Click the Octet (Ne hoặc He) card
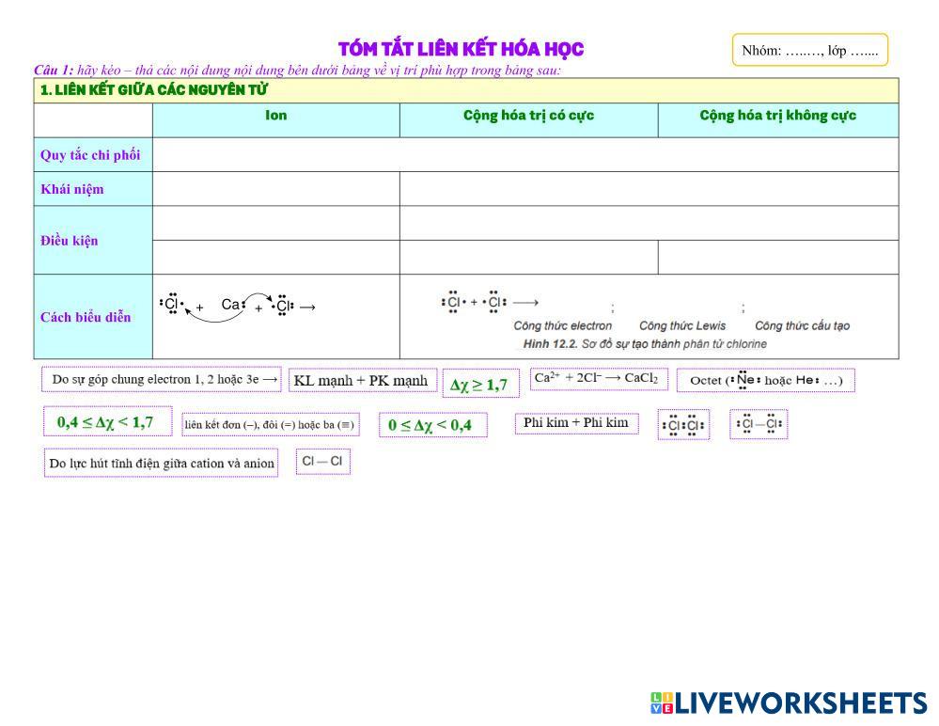Image resolution: width=939 pixels, height=726 pixels. [765, 380]
